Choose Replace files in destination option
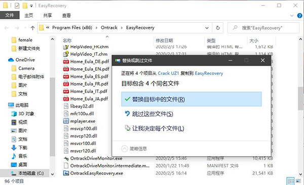304x185 pixels. point(191,99)
